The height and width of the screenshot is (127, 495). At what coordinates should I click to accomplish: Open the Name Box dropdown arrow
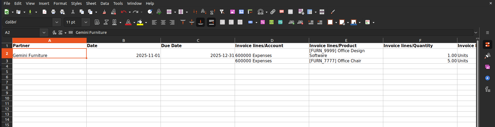click(44, 32)
